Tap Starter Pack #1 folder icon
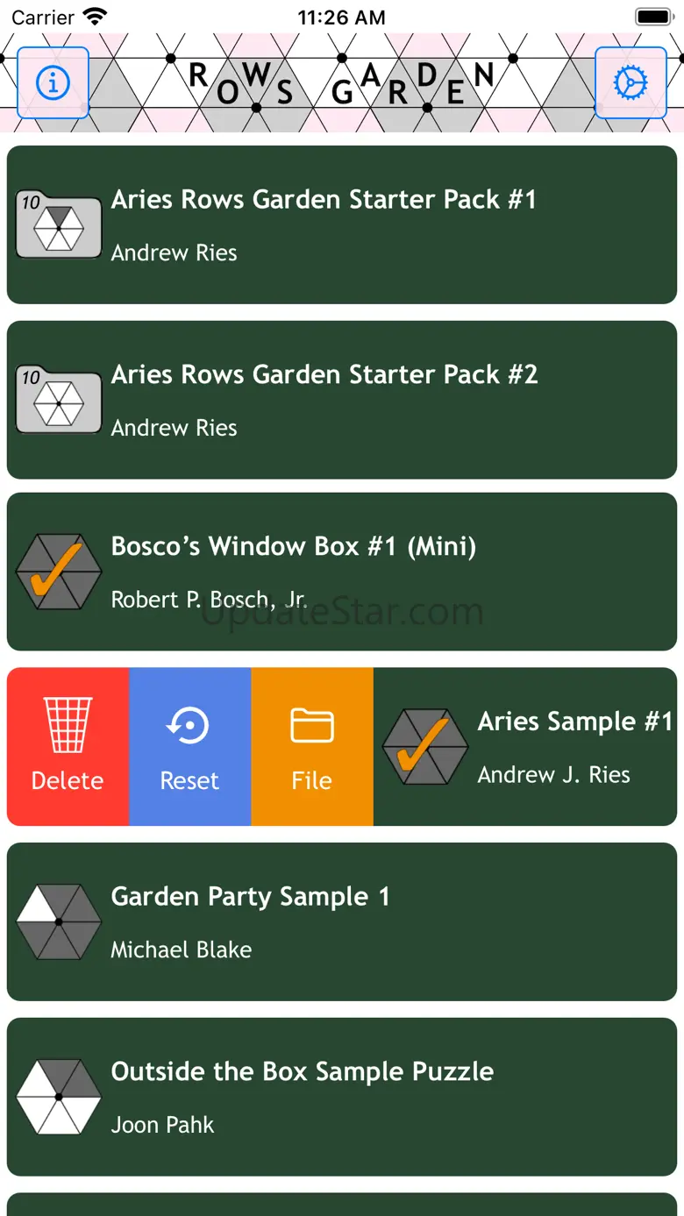This screenshot has height=1216, width=684. (x=59, y=225)
